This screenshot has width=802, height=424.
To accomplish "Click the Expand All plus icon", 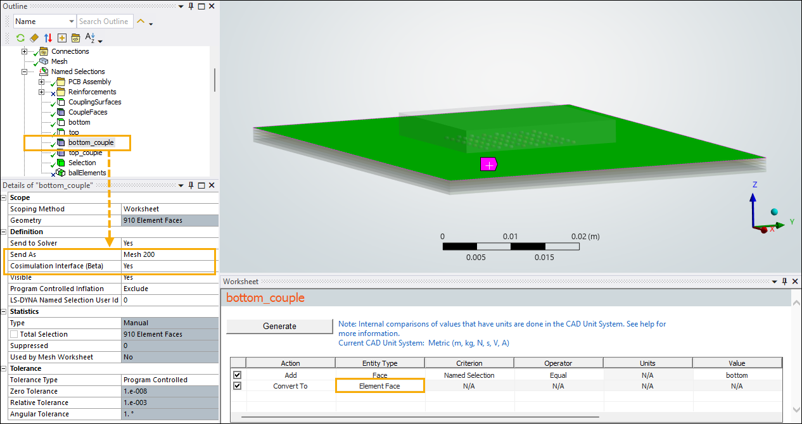I will pos(61,38).
